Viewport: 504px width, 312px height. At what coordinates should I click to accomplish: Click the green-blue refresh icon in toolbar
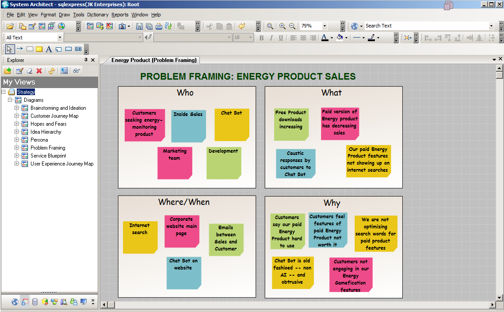[x=168, y=26]
